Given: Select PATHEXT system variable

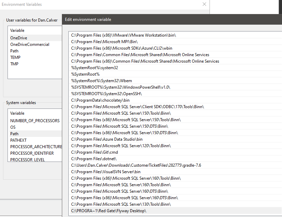Looking at the screenshot, I should coord(35,140).
